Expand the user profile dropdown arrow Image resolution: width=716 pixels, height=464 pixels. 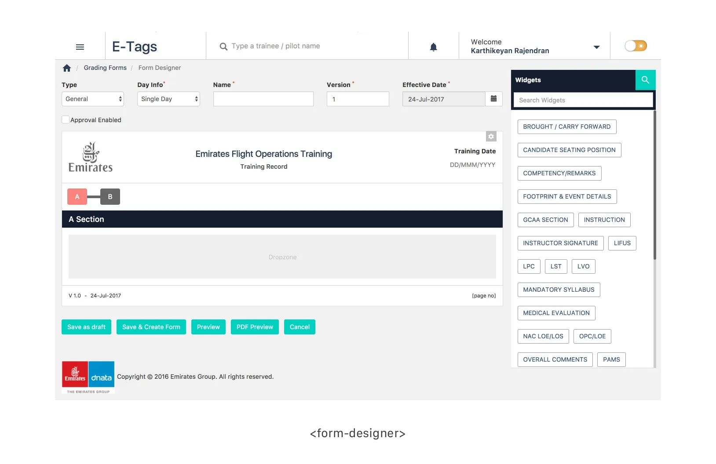[x=596, y=47]
